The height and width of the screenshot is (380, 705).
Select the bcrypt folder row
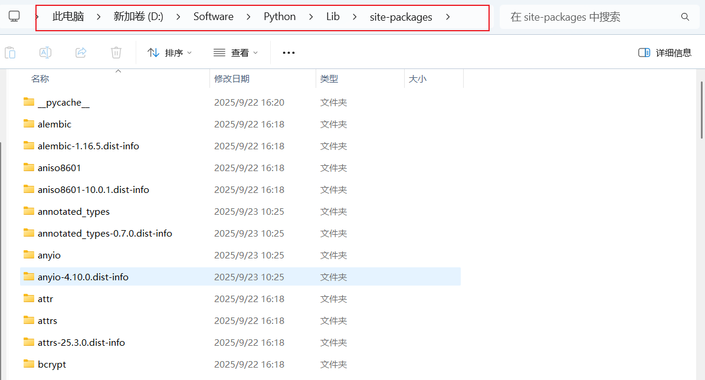pyautogui.click(x=52, y=364)
